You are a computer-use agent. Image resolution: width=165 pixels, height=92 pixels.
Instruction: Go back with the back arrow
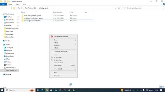[2, 8]
